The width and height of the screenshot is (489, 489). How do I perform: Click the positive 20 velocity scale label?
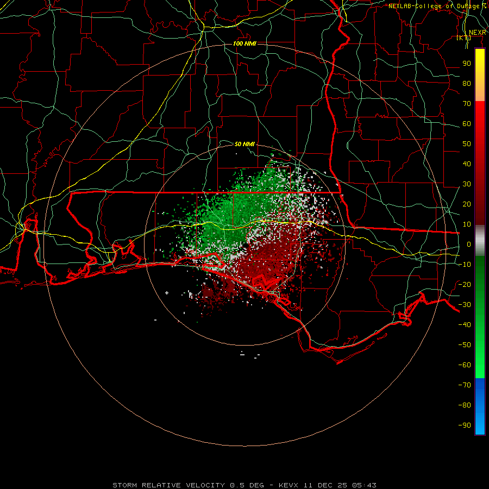point(467,204)
